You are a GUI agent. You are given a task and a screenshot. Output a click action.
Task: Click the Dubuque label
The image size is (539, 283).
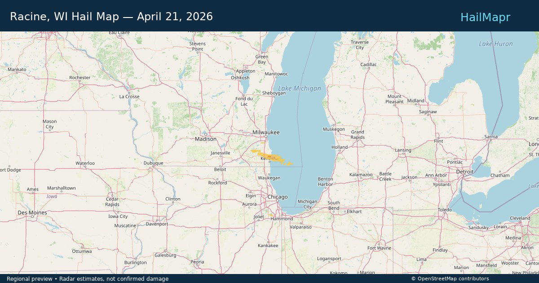(x=154, y=163)
